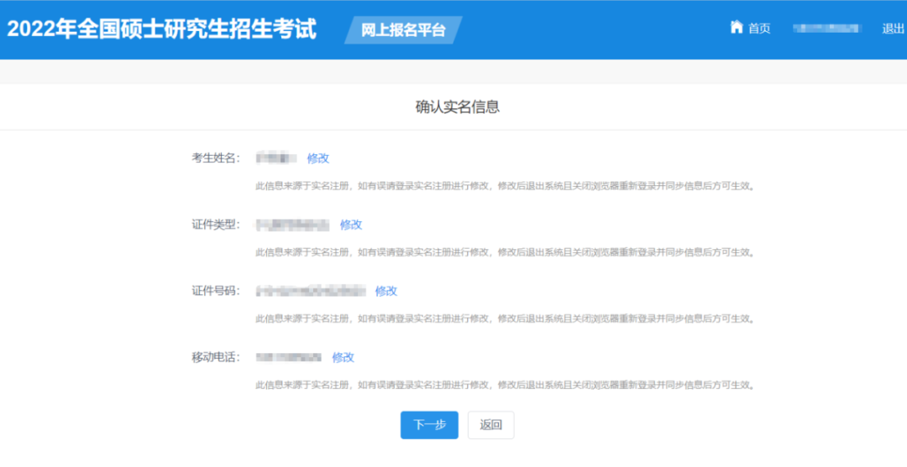
Task: Click the 考生姓名 field label
Action: coord(216,158)
